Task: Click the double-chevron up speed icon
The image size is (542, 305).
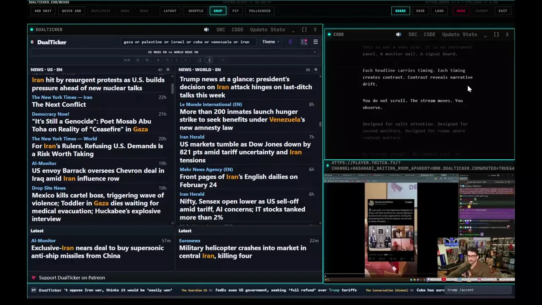Action: point(167,60)
